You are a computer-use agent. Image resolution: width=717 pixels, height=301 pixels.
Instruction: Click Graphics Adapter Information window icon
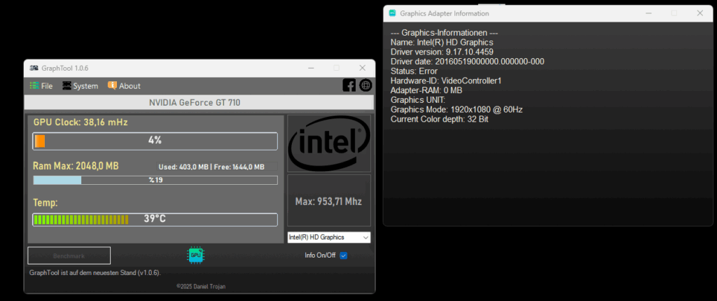tap(392, 13)
